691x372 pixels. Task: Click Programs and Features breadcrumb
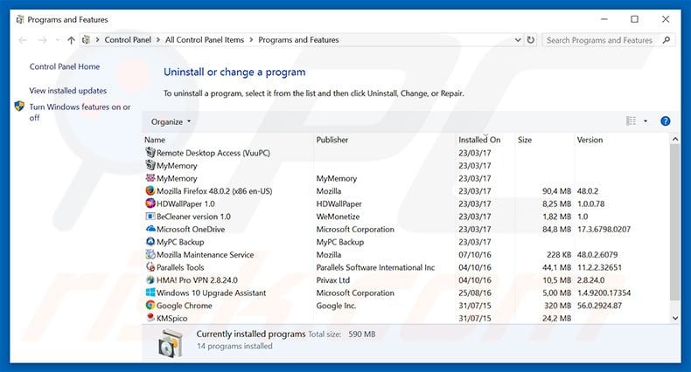coord(298,40)
